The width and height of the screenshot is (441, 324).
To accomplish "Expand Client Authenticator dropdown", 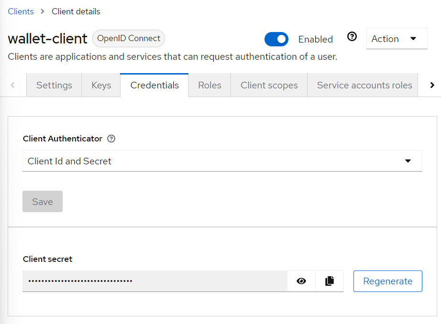I will pyautogui.click(x=222, y=161).
